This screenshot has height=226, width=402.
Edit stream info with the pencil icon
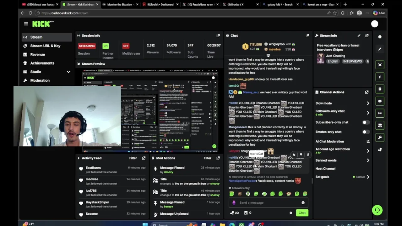[x=359, y=36]
